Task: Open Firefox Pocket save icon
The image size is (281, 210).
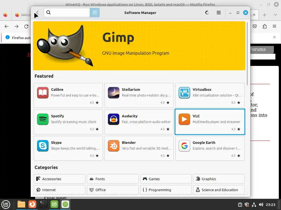Action: (x=254, y=27)
